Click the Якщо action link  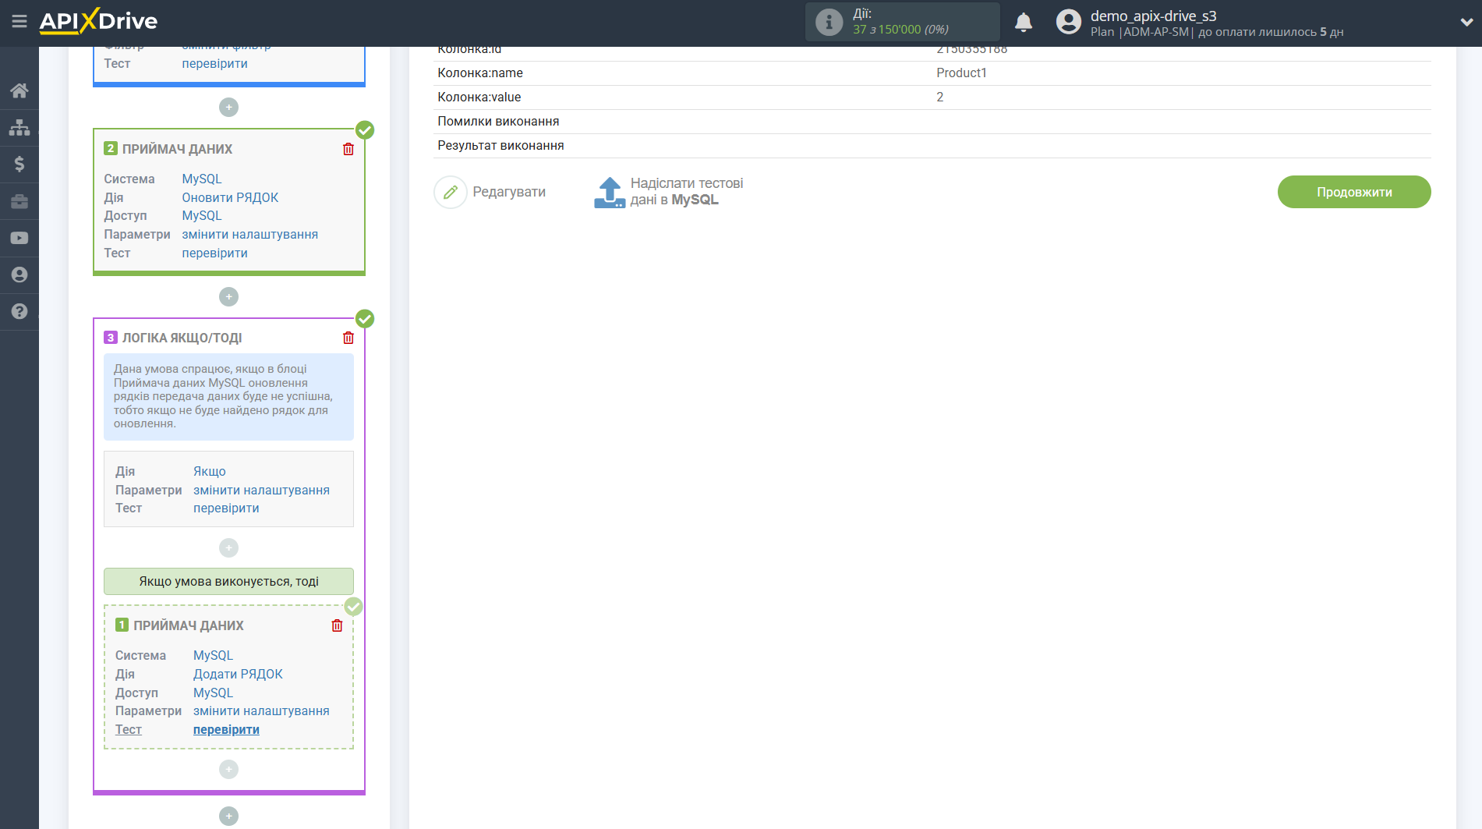[210, 471]
